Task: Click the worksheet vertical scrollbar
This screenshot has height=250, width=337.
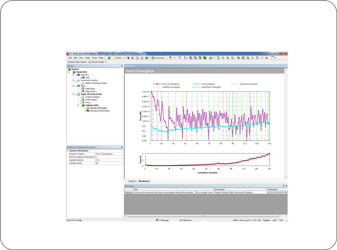Action: [286, 123]
